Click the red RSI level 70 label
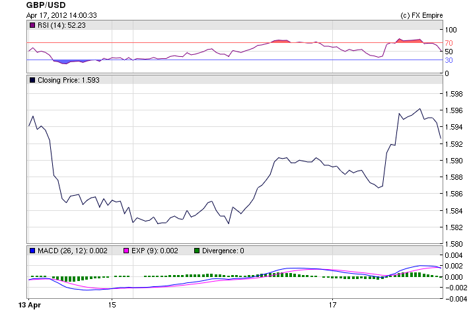 pyautogui.click(x=449, y=43)
